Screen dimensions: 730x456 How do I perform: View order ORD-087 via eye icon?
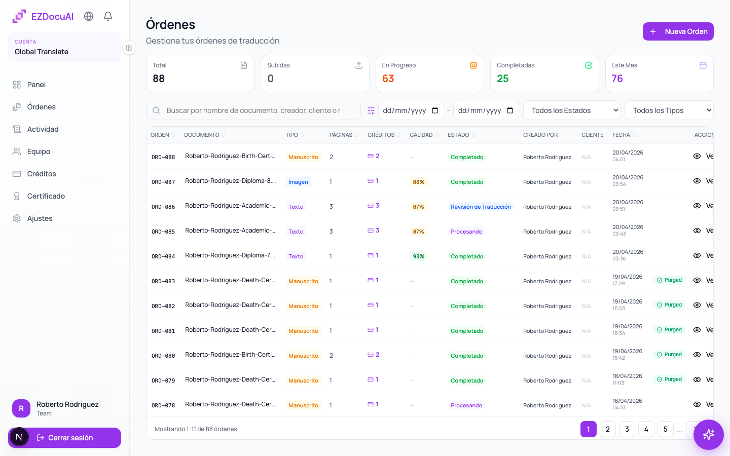point(697,181)
